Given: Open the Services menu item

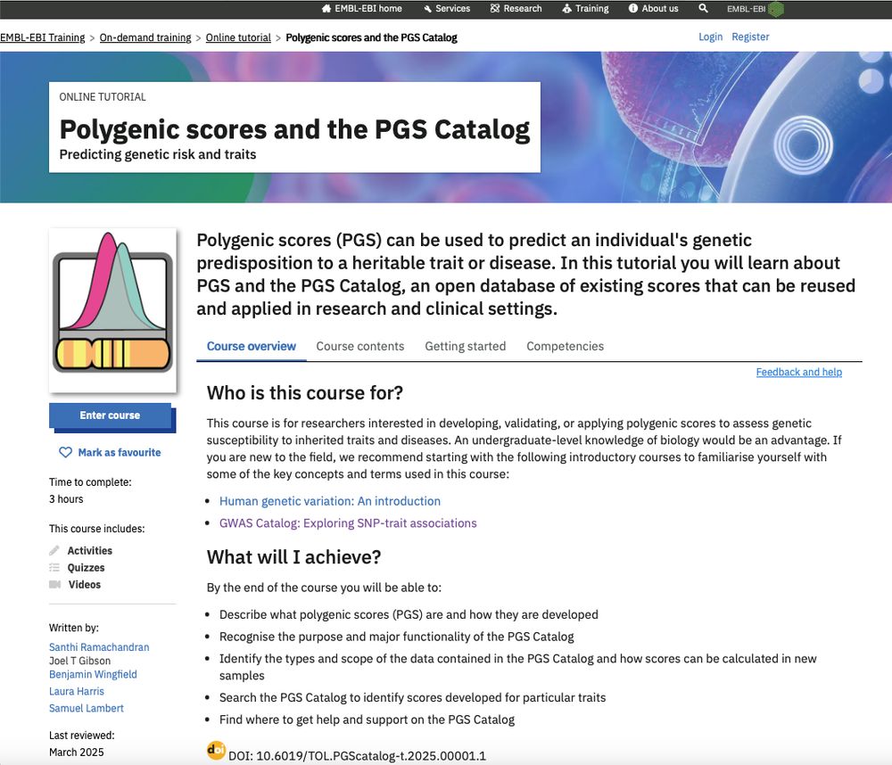Looking at the screenshot, I should 447,9.
